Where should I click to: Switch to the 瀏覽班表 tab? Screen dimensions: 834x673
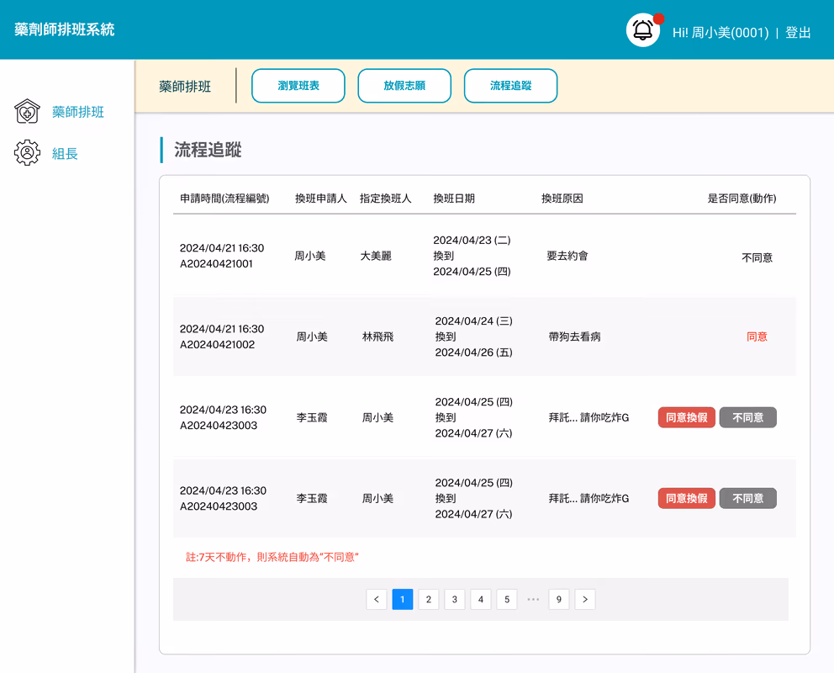(x=298, y=86)
